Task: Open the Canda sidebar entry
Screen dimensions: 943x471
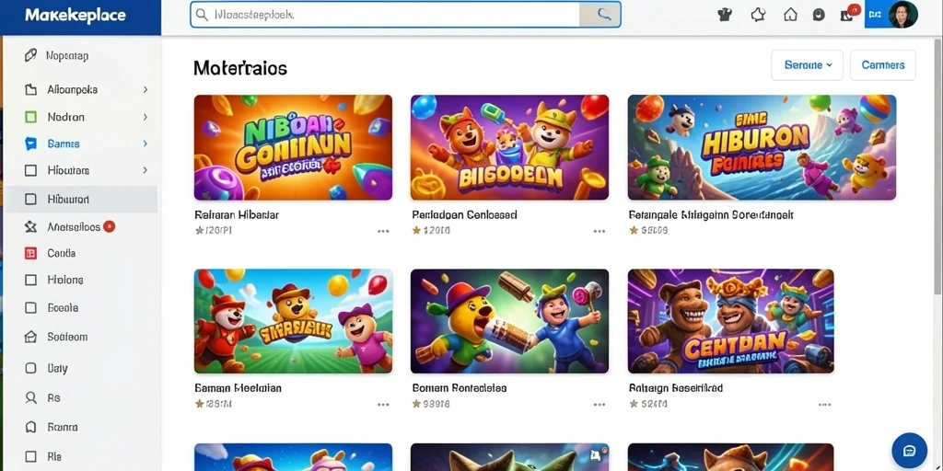Action: click(x=62, y=254)
